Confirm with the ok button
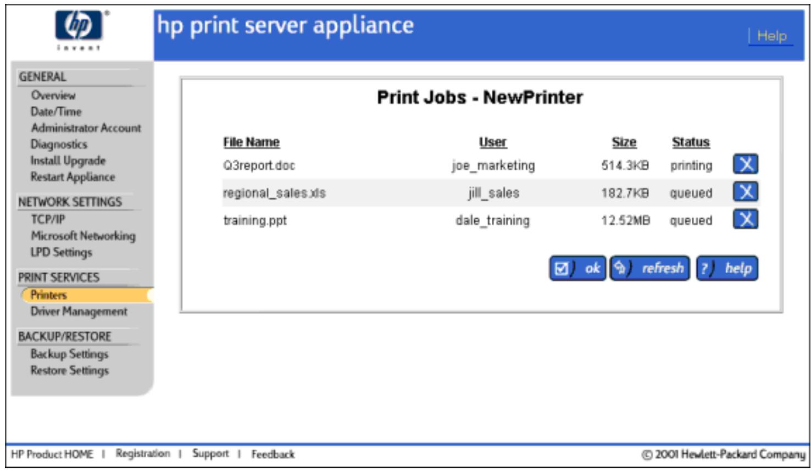811x471 pixels. (x=577, y=268)
